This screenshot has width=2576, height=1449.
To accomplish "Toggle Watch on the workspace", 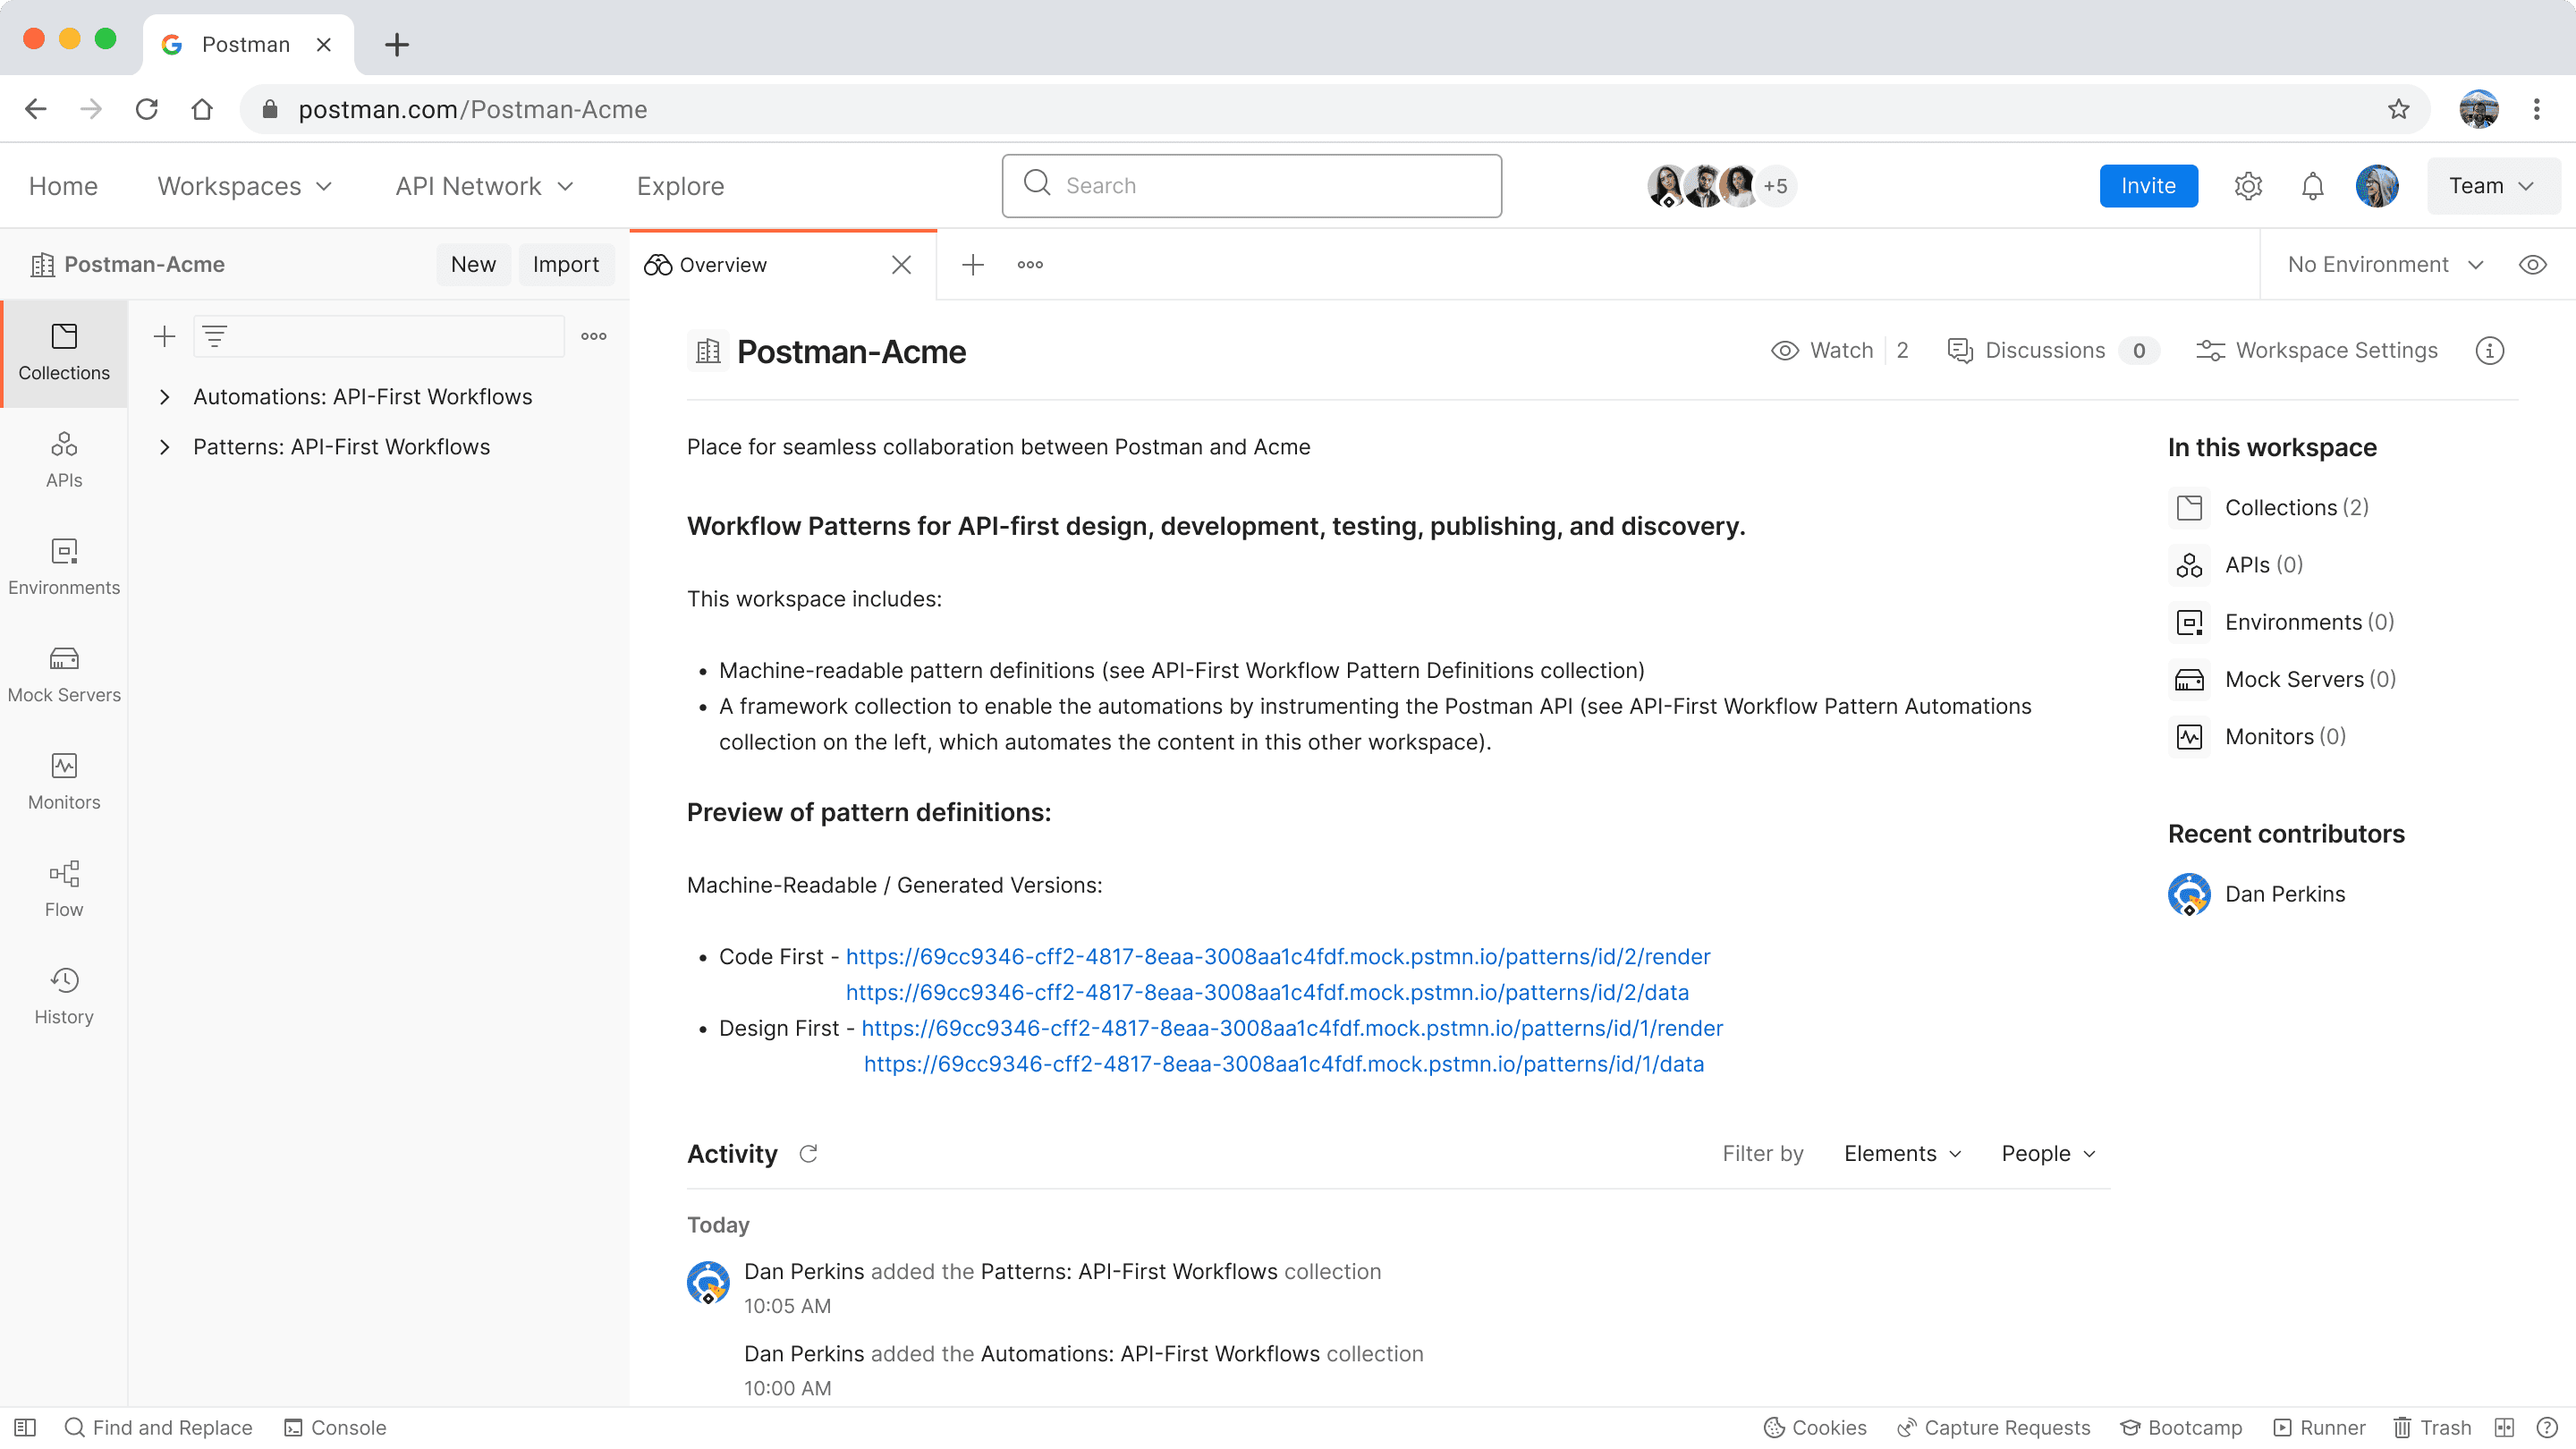I will pyautogui.click(x=1822, y=351).
